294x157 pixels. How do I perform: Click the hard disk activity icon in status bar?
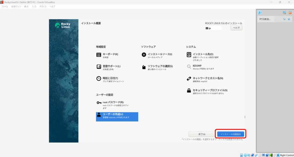point(241,155)
